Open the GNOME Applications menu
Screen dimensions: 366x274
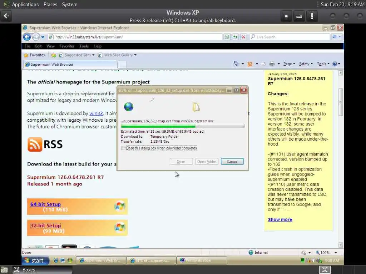coord(25,4)
